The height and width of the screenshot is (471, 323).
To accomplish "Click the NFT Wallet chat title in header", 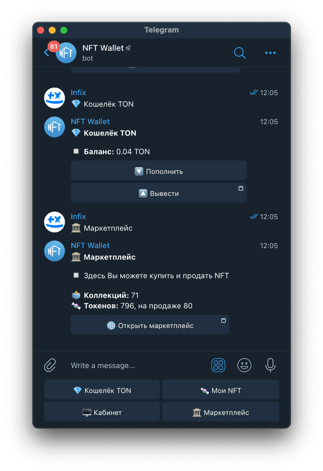I will [103, 48].
